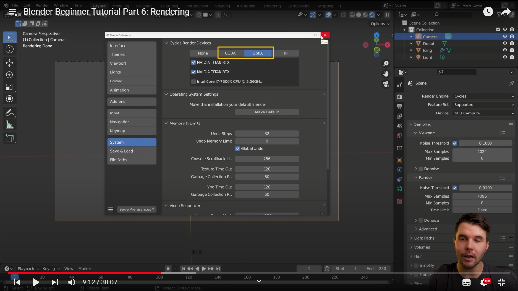518x291 pixels.
Task: Open the Playback menu in timeline
Action: [x=28, y=269]
